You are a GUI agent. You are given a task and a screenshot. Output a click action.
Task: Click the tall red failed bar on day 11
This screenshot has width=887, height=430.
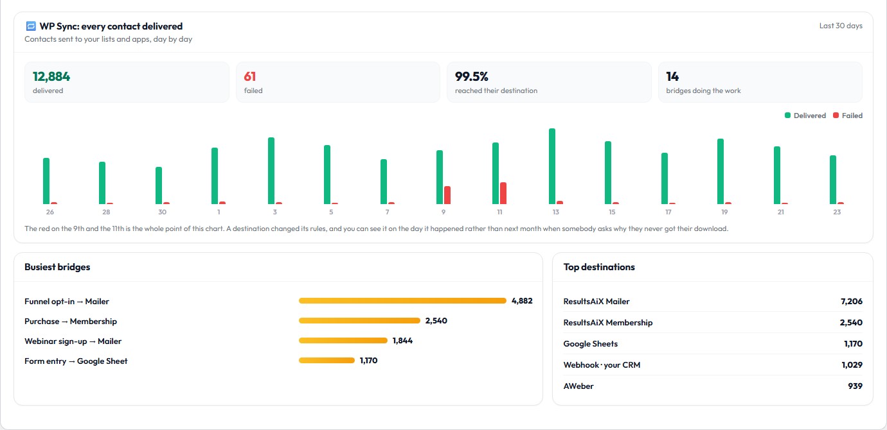click(503, 193)
